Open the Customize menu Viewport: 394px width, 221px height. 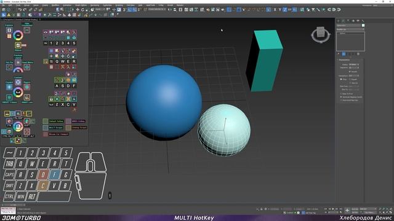coord(107,6)
